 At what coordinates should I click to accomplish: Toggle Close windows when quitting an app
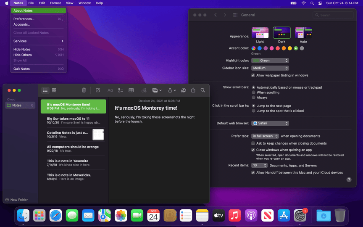click(253, 150)
